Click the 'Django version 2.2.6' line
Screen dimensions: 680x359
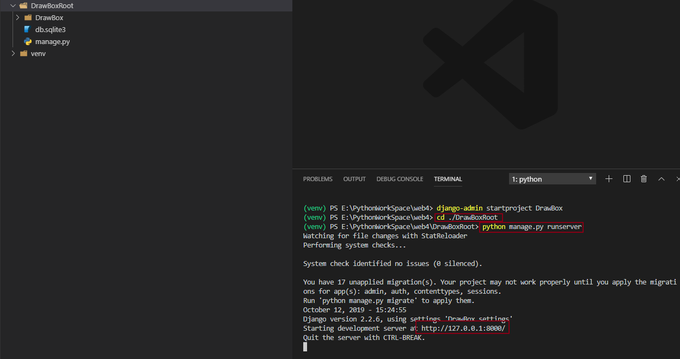(408, 319)
